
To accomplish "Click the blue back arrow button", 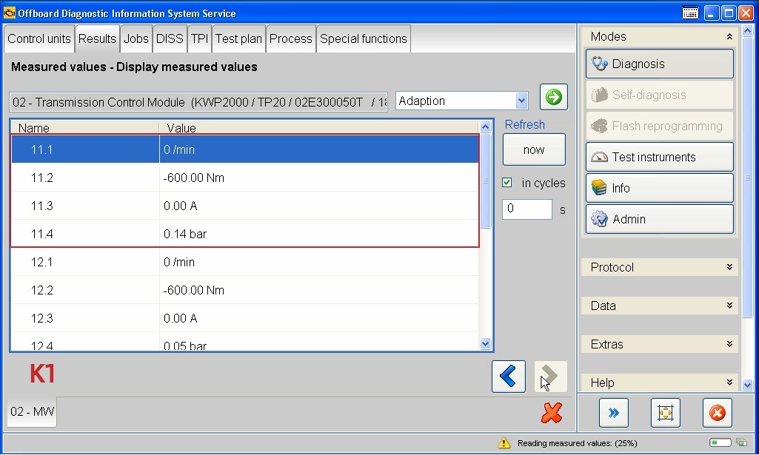I will click(x=508, y=377).
